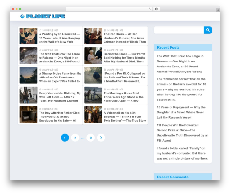Open thumbnail of The Red Dress post
This screenshot has height=194, width=230.
coord(93,36)
